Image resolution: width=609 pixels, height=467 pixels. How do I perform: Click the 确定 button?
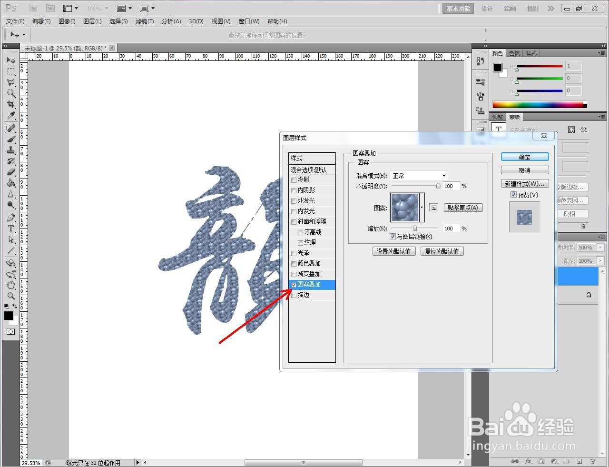[x=524, y=157]
